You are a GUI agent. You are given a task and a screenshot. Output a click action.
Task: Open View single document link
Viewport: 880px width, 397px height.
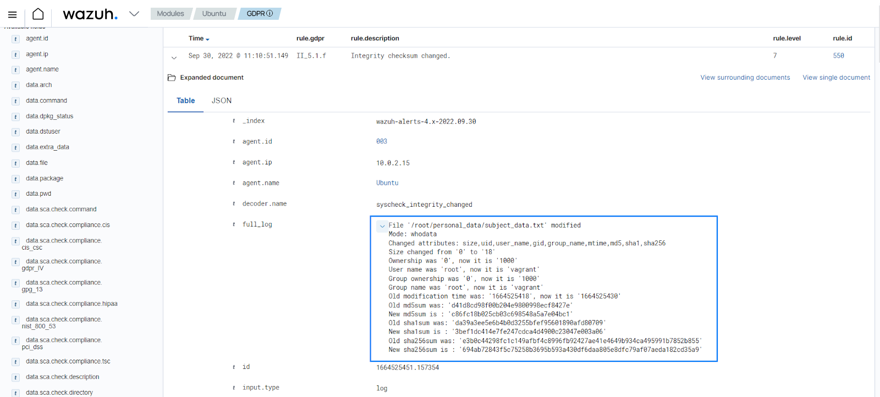[836, 78]
